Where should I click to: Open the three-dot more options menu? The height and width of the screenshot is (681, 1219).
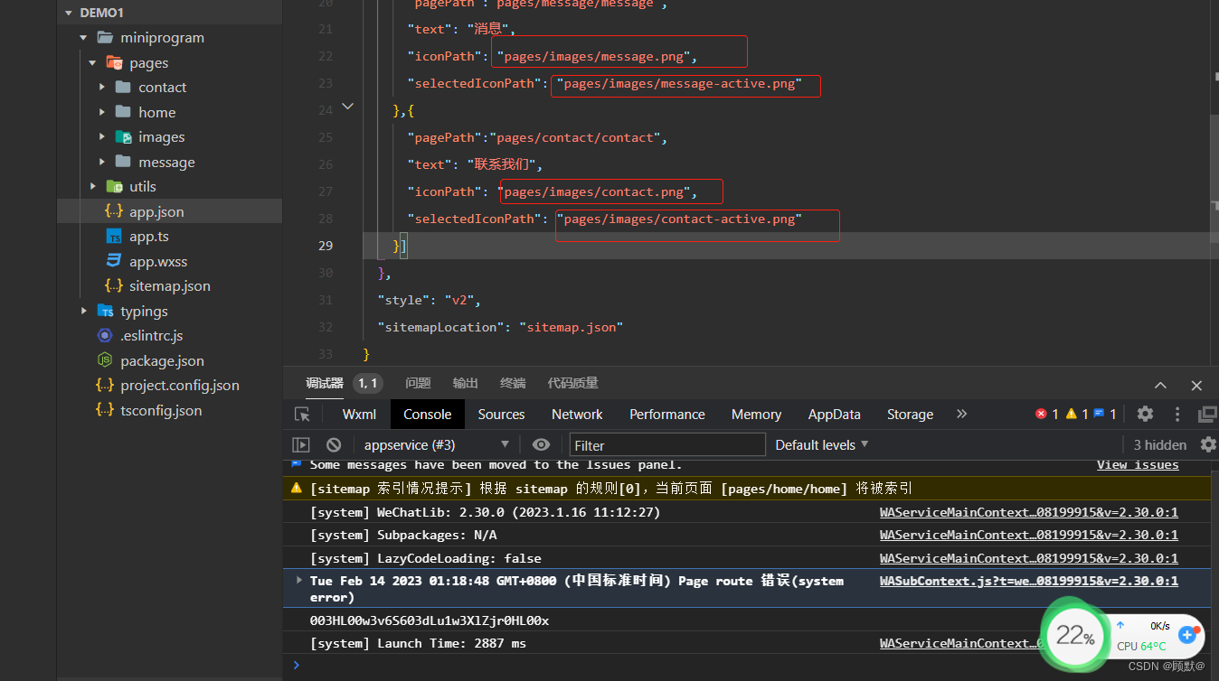pos(1177,413)
